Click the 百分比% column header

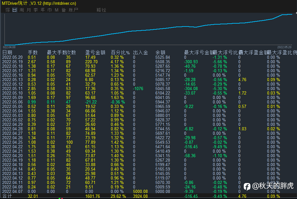tap(120, 53)
